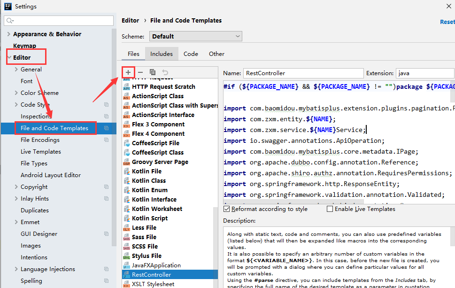Screen dimensions: 455x288
Task: Click the Editor breadcrumb link
Action: coord(130,20)
